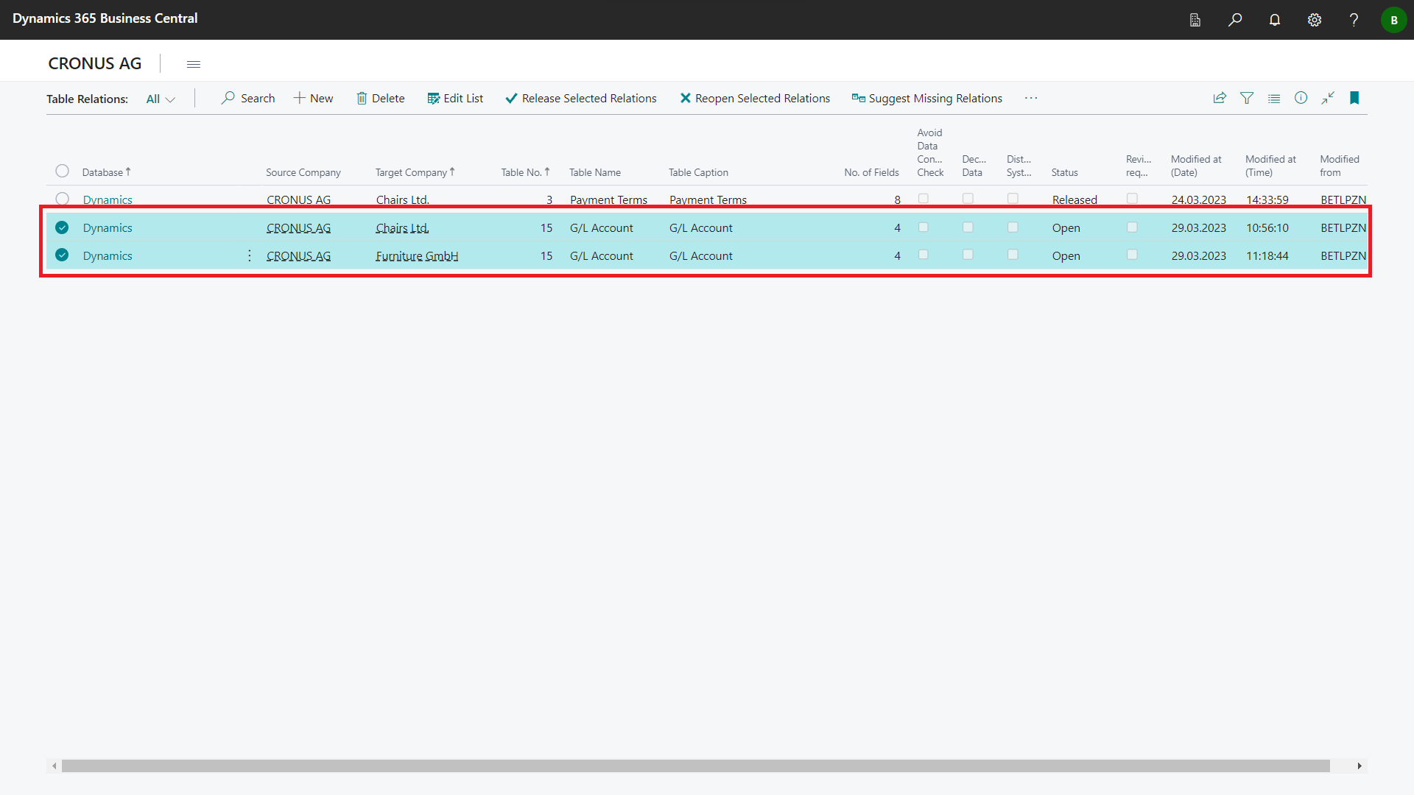Switch layout with the list view icon
Image resolution: width=1414 pixels, height=795 pixels.
(1274, 98)
